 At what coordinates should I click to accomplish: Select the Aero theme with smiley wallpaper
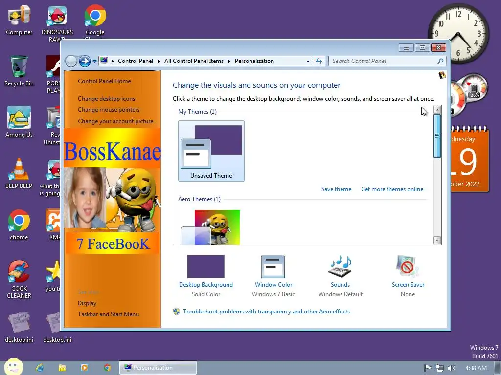click(x=211, y=227)
